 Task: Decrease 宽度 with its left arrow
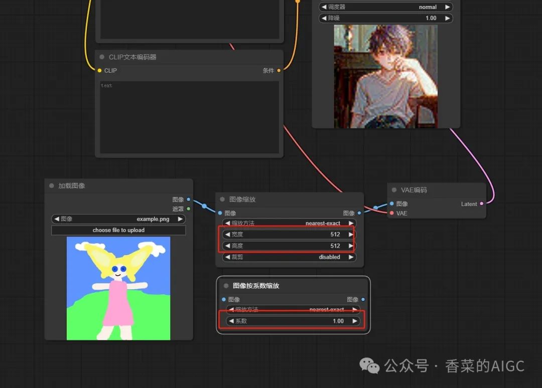coord(227,235)
